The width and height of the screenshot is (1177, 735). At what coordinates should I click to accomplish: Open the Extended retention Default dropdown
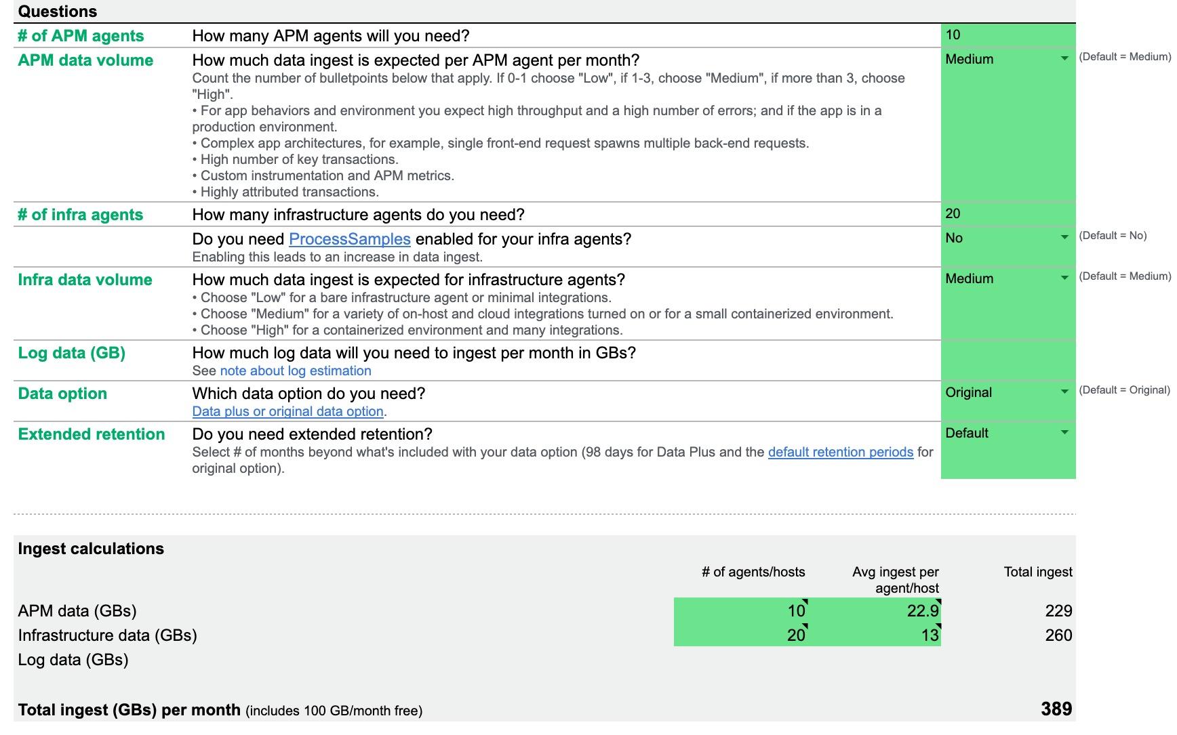point(1064,434)
